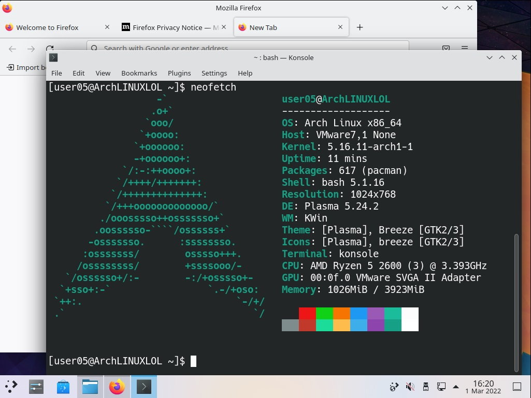Open the Settings menu in Konsole
531x398 pixels.
214,73
